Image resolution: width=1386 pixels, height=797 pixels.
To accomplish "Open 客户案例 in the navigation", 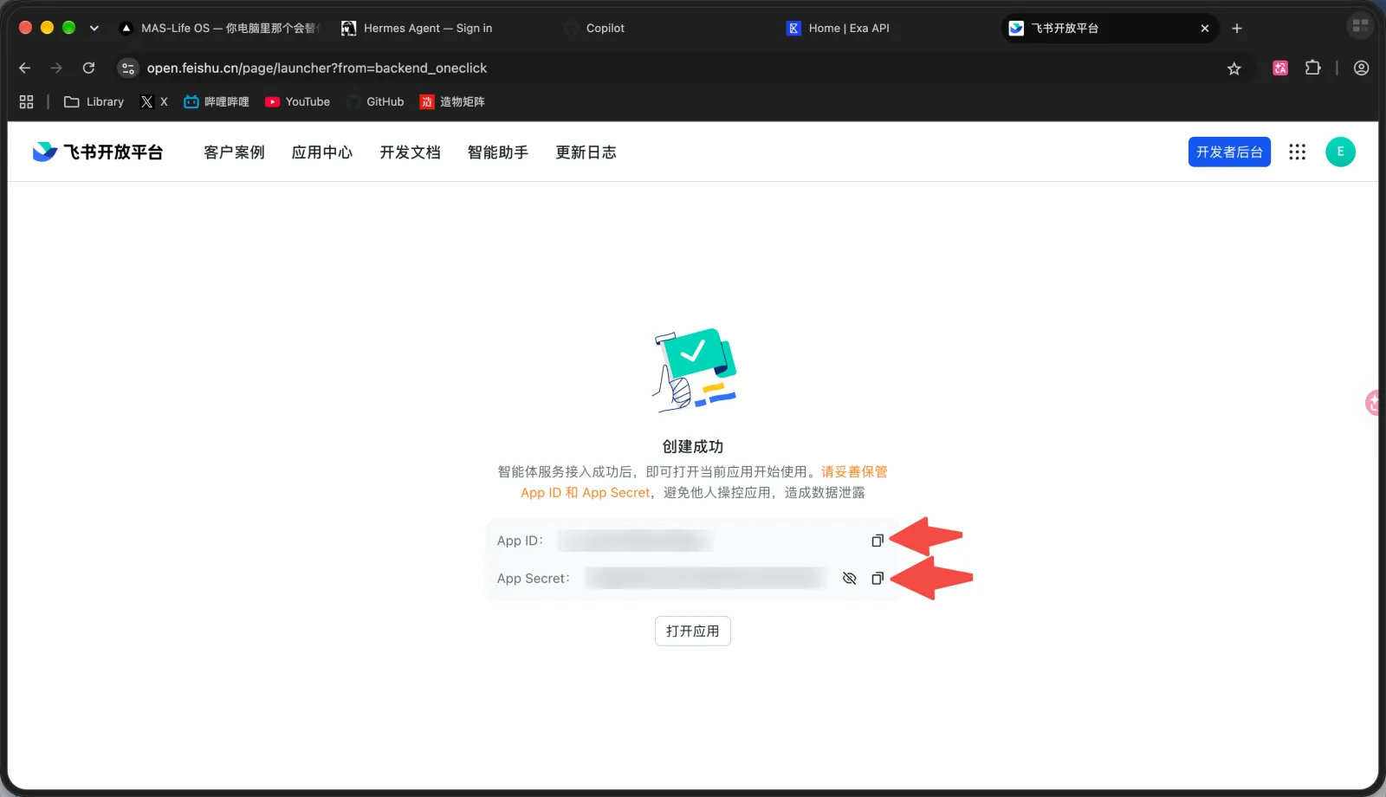I will click(x=234, y=152).
